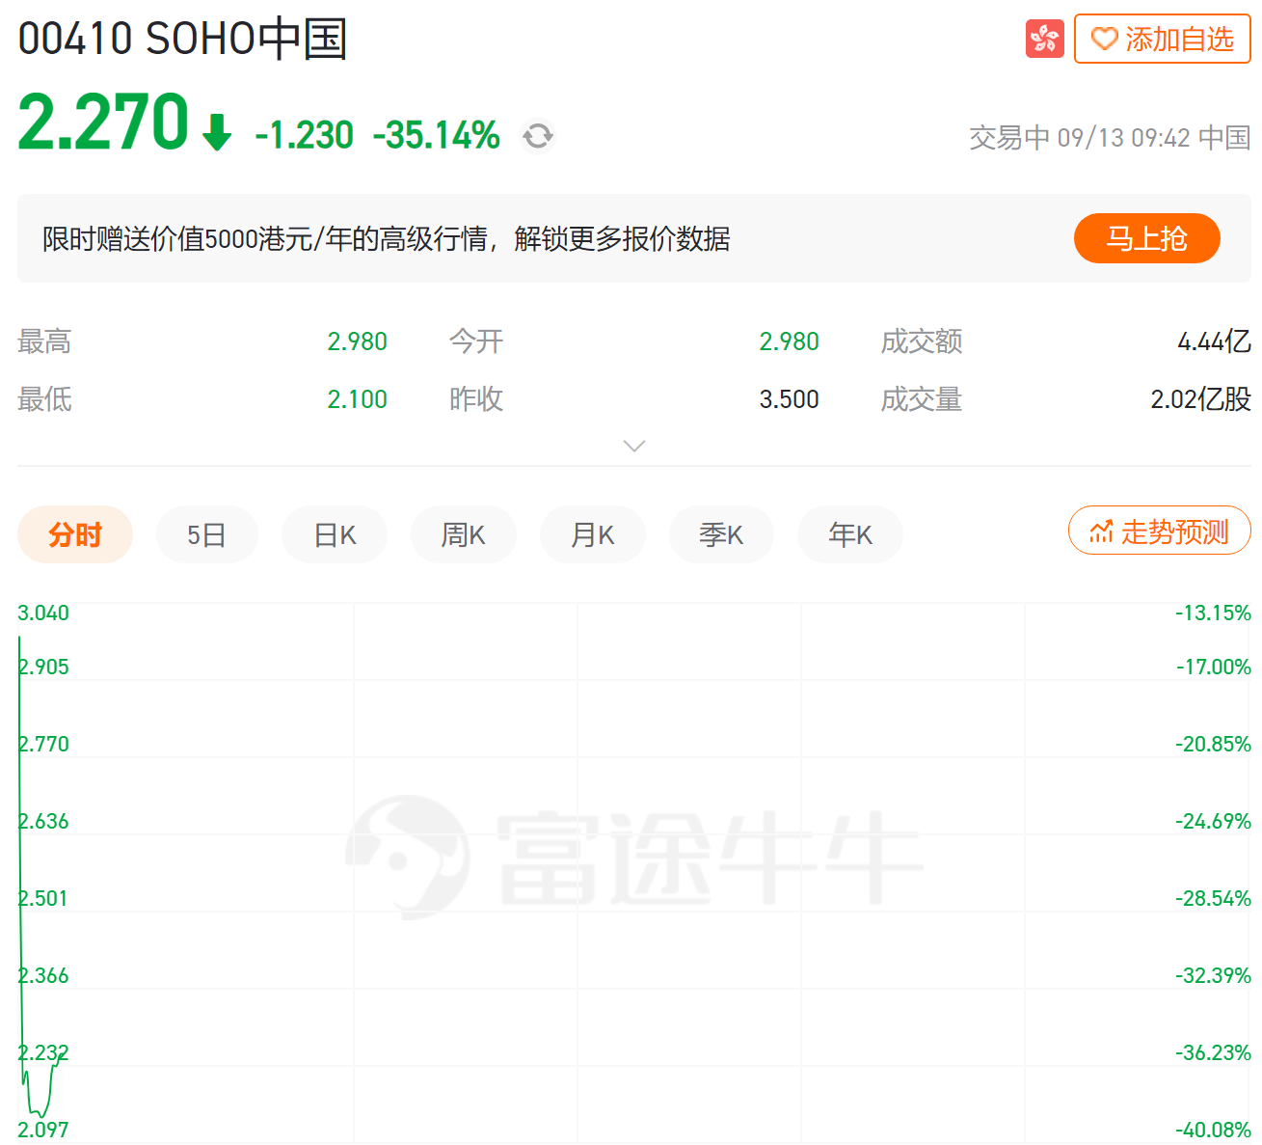The height and width of the screenshot is (1145, 1262).
Task: Click the chart percent label -20.85%
Action: coord(1213,745)
